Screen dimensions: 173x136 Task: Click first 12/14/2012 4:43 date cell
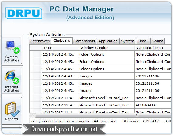60,76
